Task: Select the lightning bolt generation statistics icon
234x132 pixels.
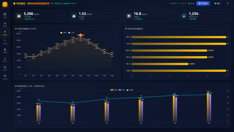Action: pyautogui.click(x=5, y=33)
